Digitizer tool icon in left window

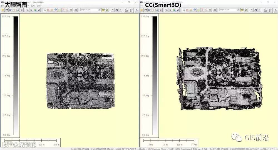(x=67, y=10)
